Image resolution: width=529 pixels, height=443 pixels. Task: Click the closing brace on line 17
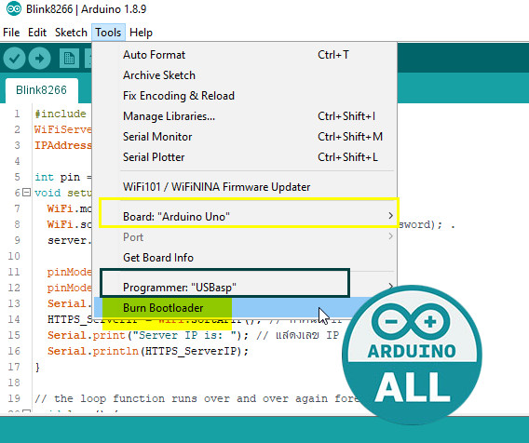click(x=37, y=367)
